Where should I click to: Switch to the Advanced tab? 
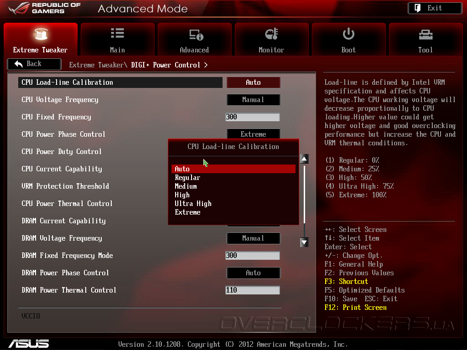[194, 39]
